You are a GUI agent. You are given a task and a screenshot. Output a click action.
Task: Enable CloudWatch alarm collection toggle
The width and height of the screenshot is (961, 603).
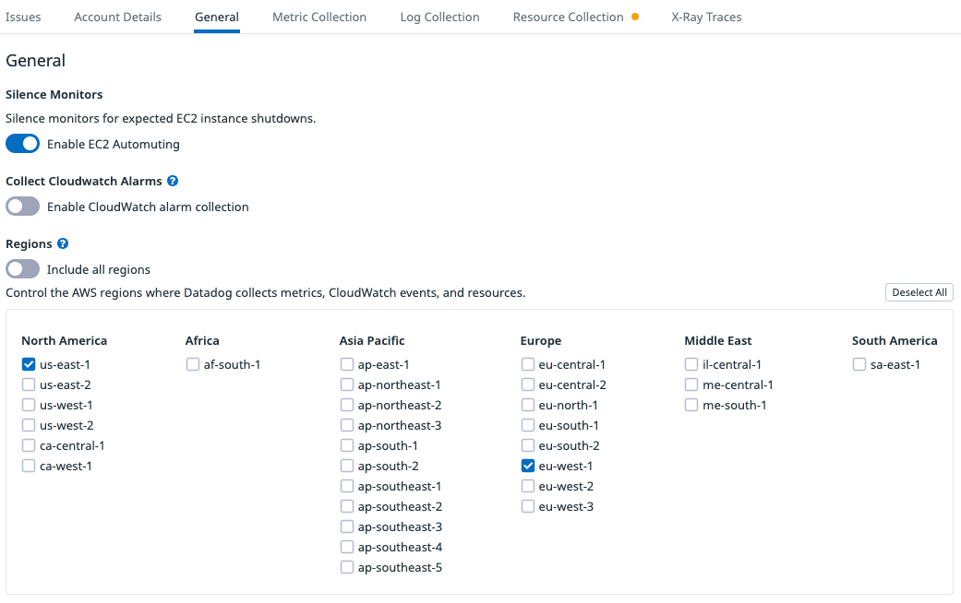click(x=23, y=207)
